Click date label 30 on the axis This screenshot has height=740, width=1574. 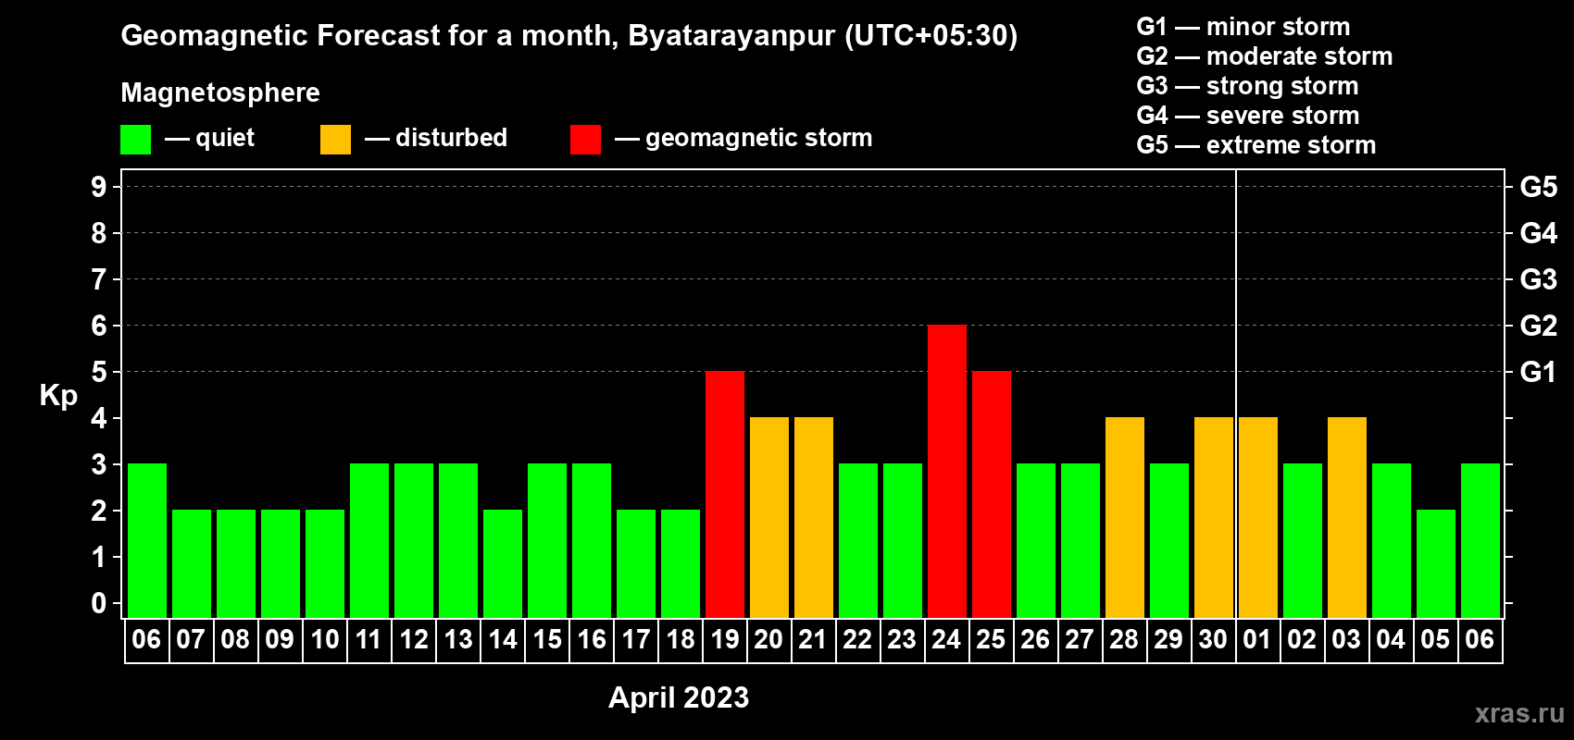click(1213, 640)
